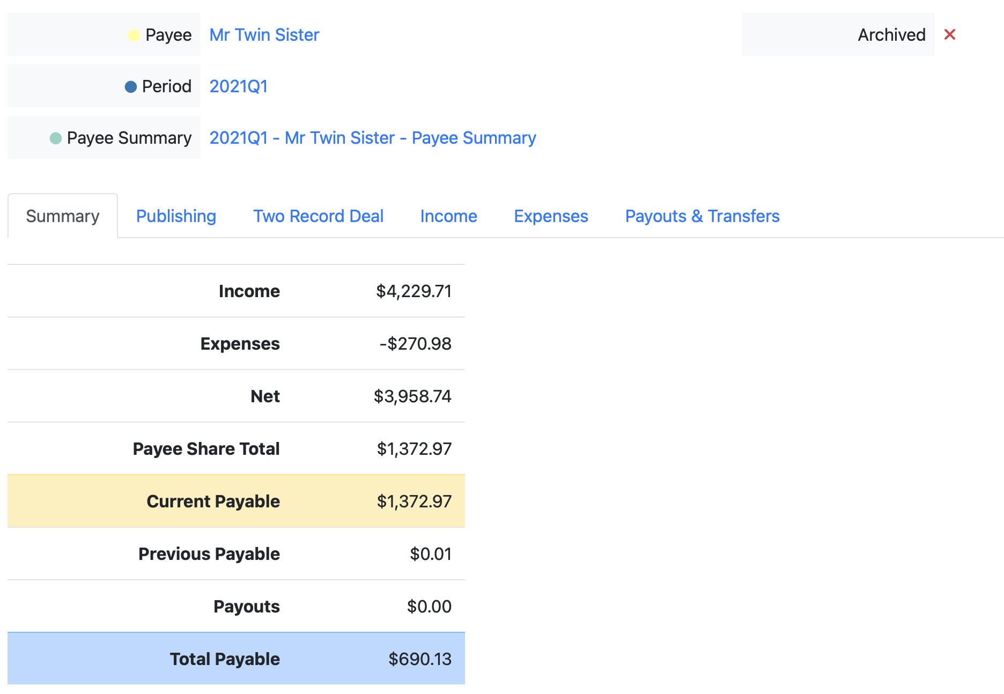Show the Expenses tab
This screenshot has width=1004, height=694.
point(551,216)
